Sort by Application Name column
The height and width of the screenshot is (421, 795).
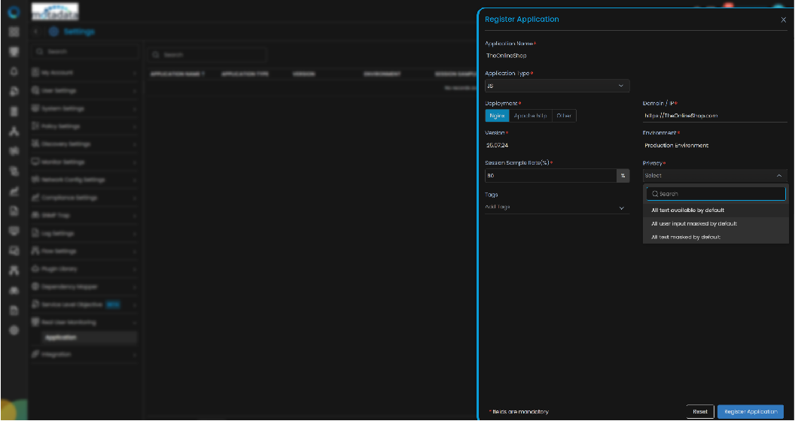click(177, 74)
